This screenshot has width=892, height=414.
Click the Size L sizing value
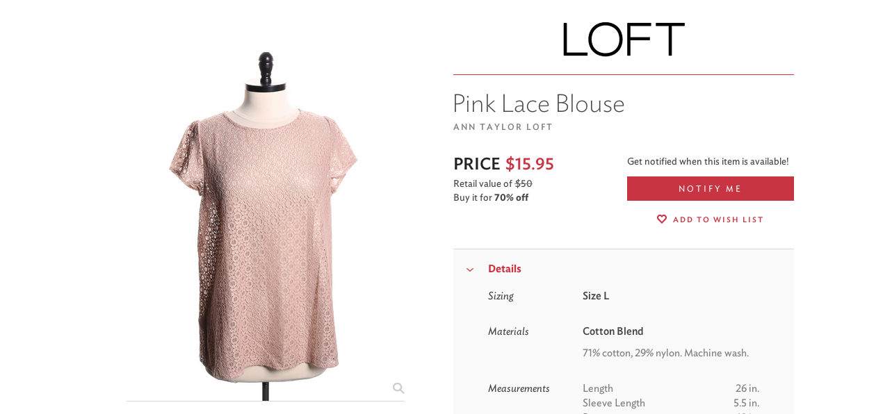(596, 296)
